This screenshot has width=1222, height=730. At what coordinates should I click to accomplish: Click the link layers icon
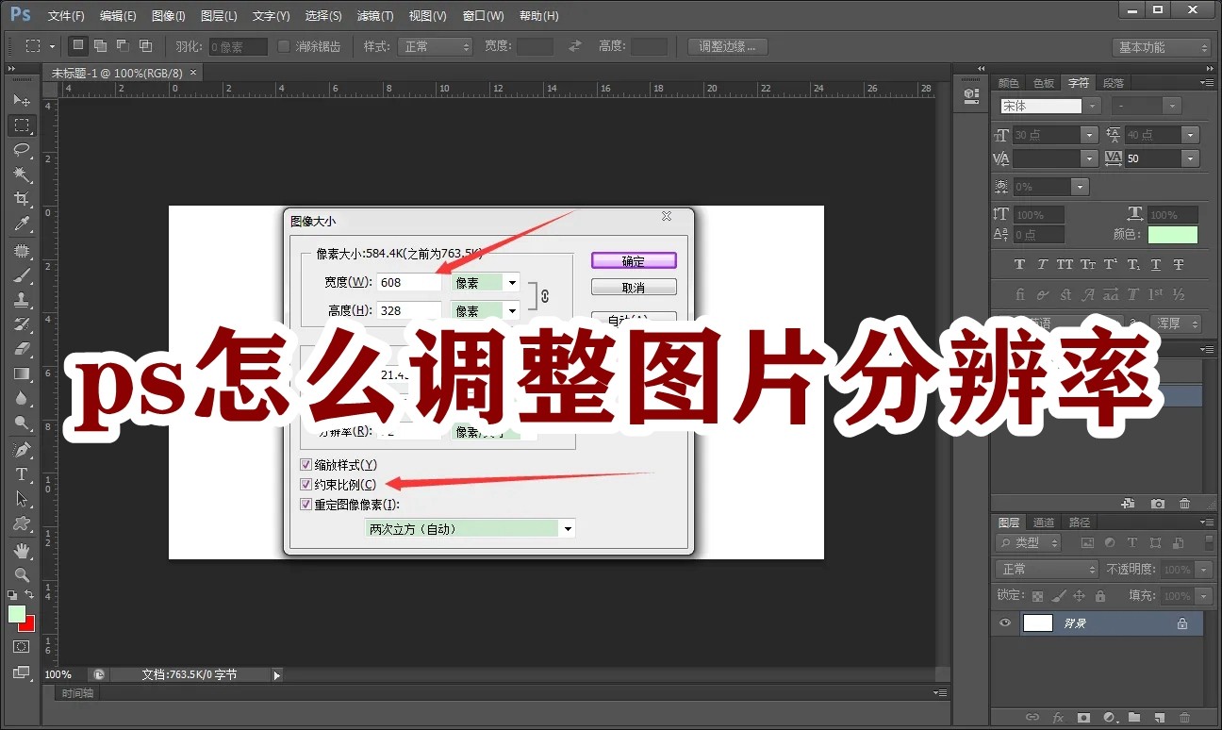click(x=1032, y=718)
